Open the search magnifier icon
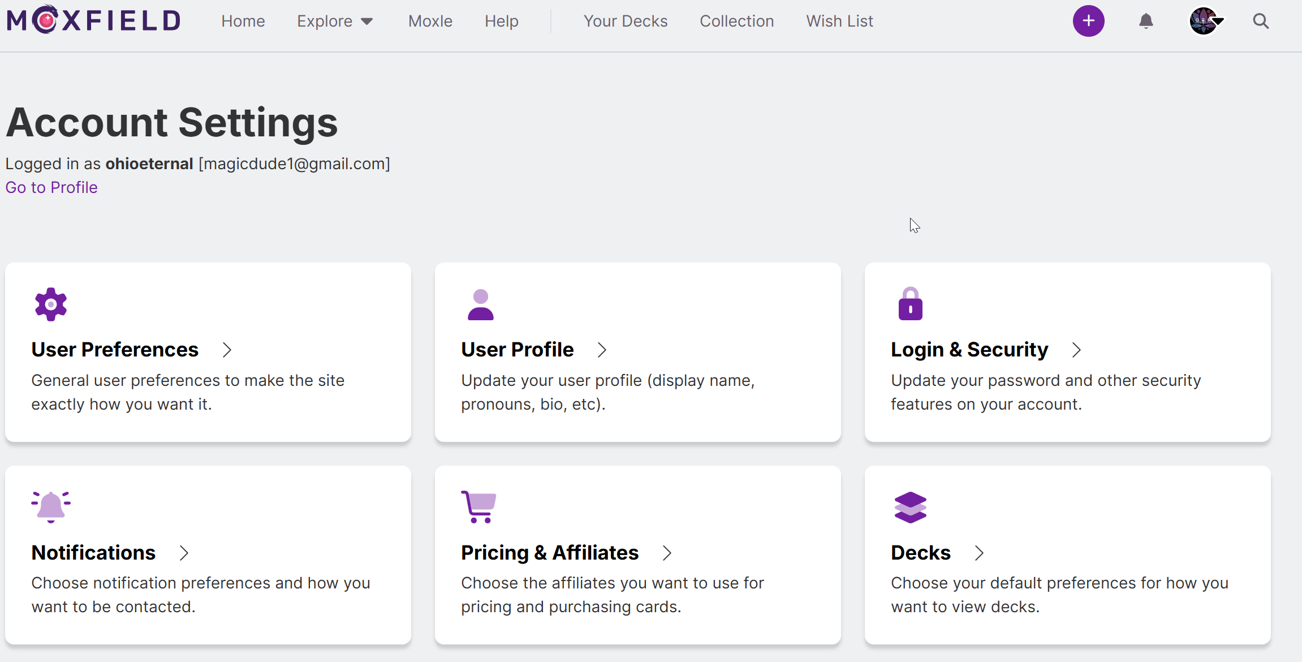 [x=1261, y=21]
